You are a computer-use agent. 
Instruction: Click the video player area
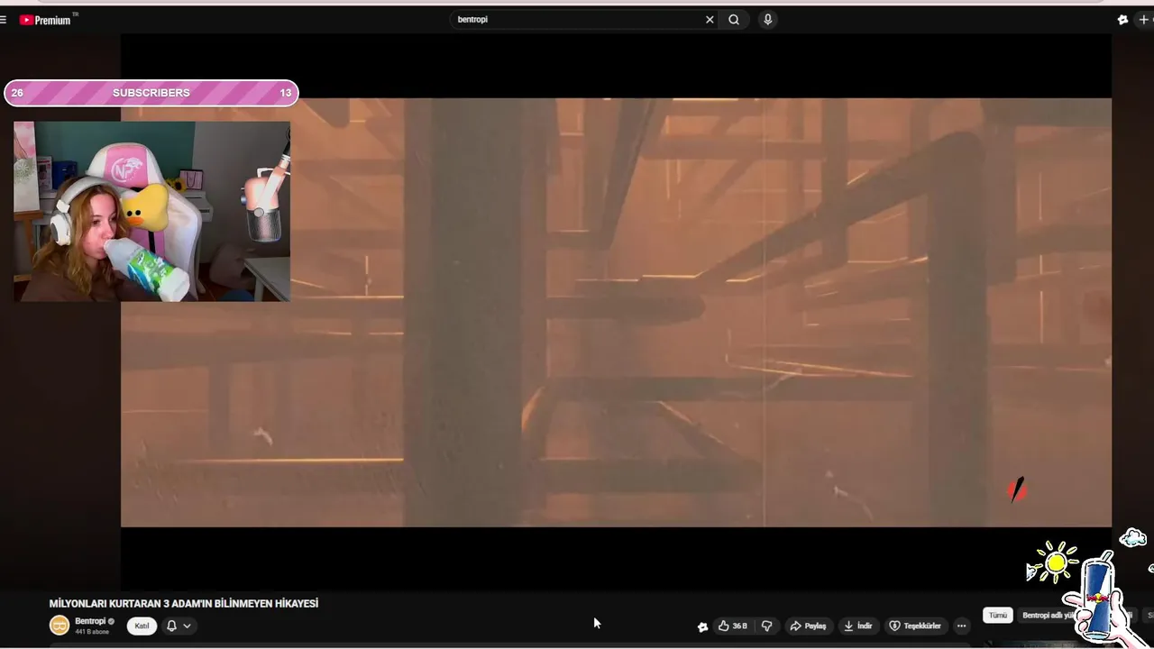[x=616, y=312]
